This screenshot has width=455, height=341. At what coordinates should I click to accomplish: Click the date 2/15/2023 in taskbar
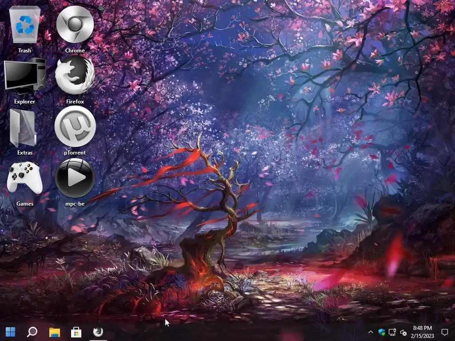click(x=422, y=336)
